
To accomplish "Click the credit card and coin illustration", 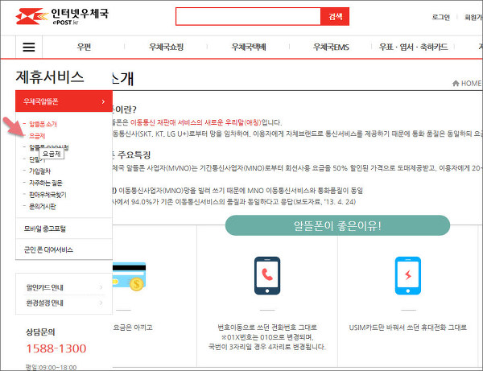I will click(x=126, y=275).
